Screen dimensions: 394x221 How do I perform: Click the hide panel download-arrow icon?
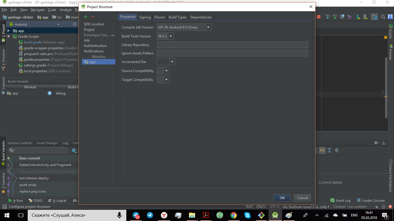[x=384, y=143]
